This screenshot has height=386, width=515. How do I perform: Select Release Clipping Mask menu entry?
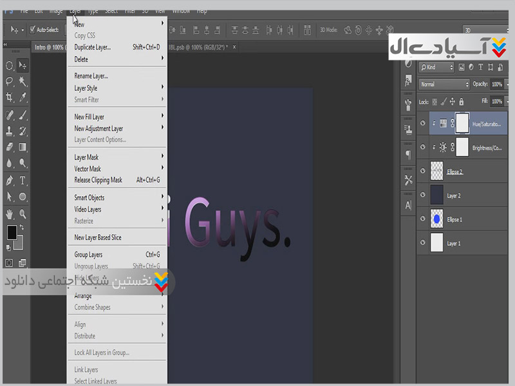98,180
